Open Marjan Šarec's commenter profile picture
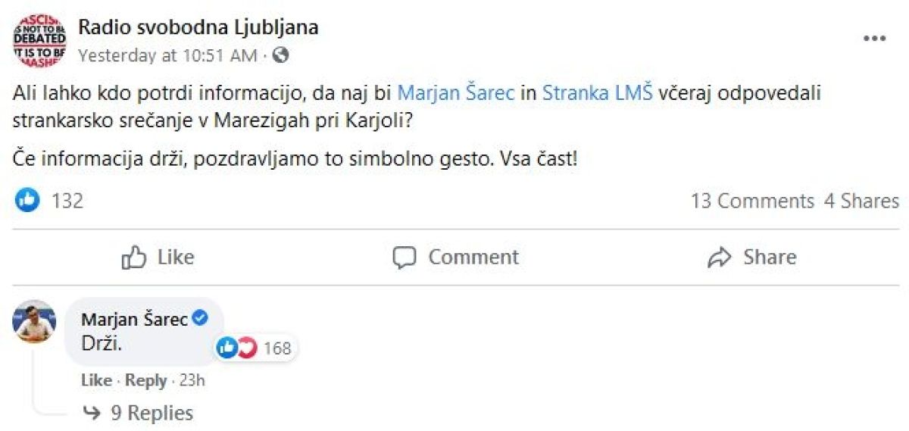The width and height of the screenshot is (909, 431). click(x=35, y=322)
